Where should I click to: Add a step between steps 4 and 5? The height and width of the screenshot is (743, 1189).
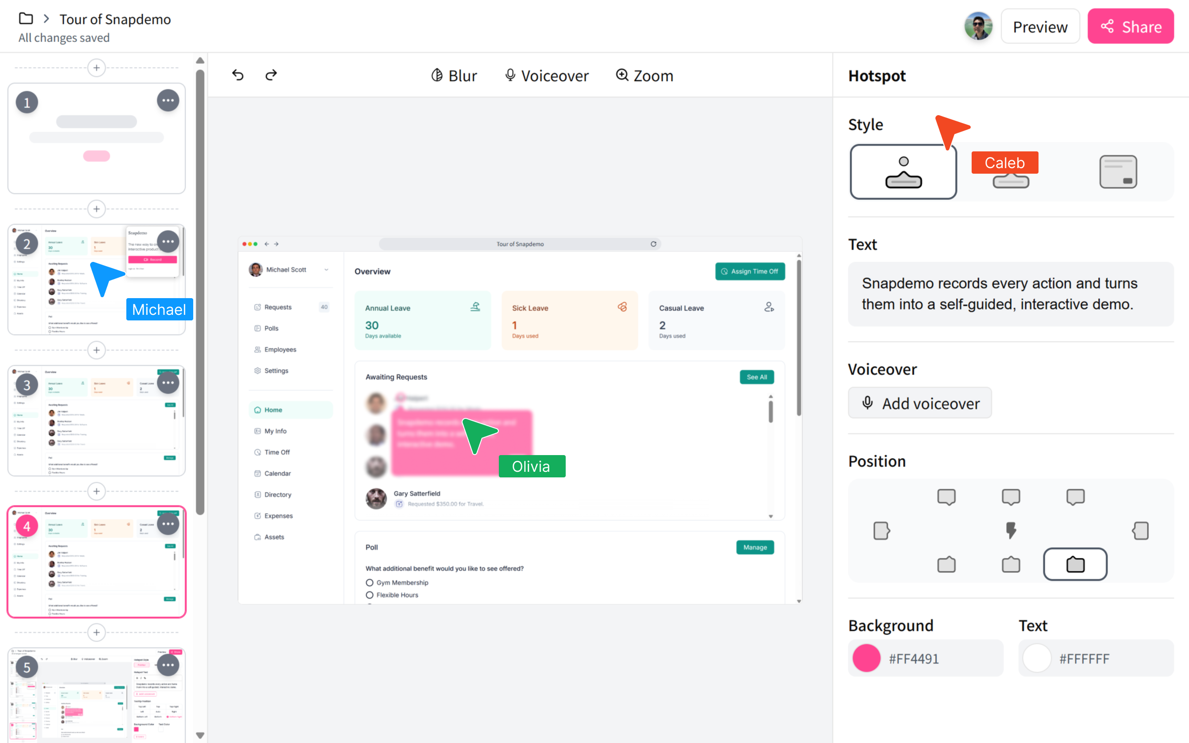click(x=96, y=632)
